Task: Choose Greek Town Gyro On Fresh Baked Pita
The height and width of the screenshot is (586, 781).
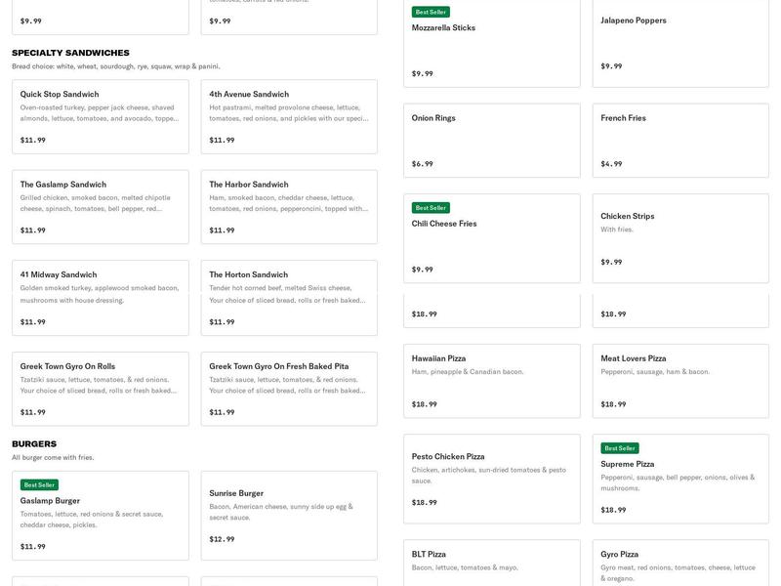Action: click(289, 389)
